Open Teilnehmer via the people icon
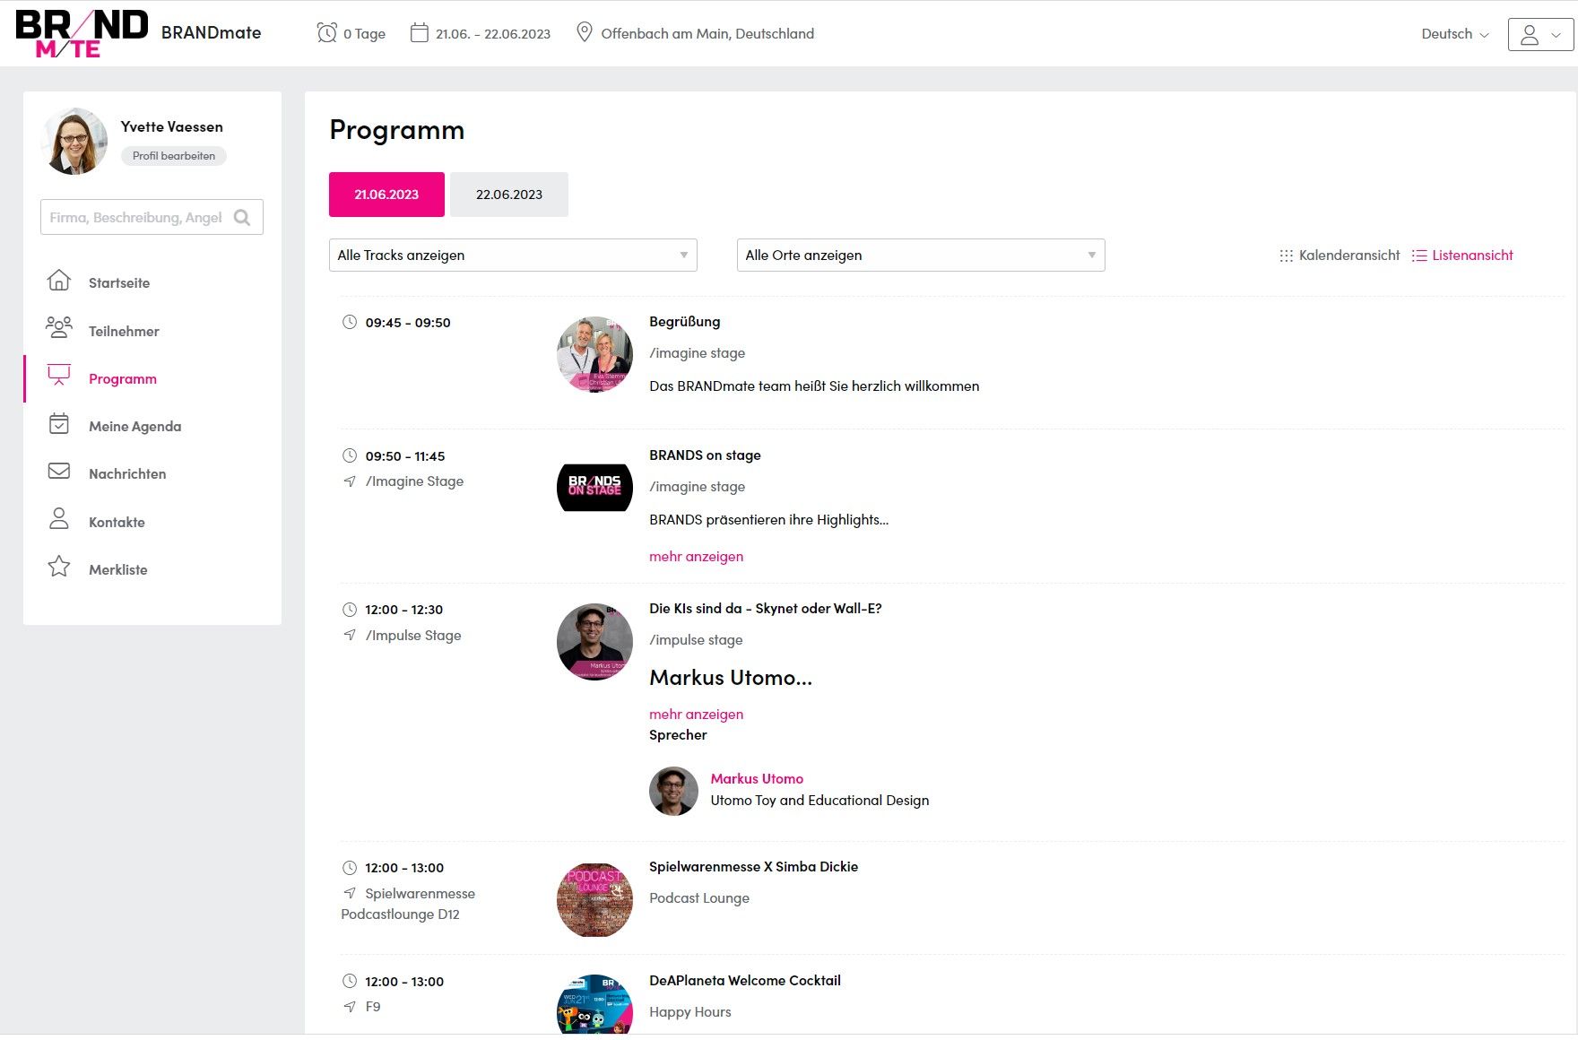1578x1040 pixels. point(59,329)
